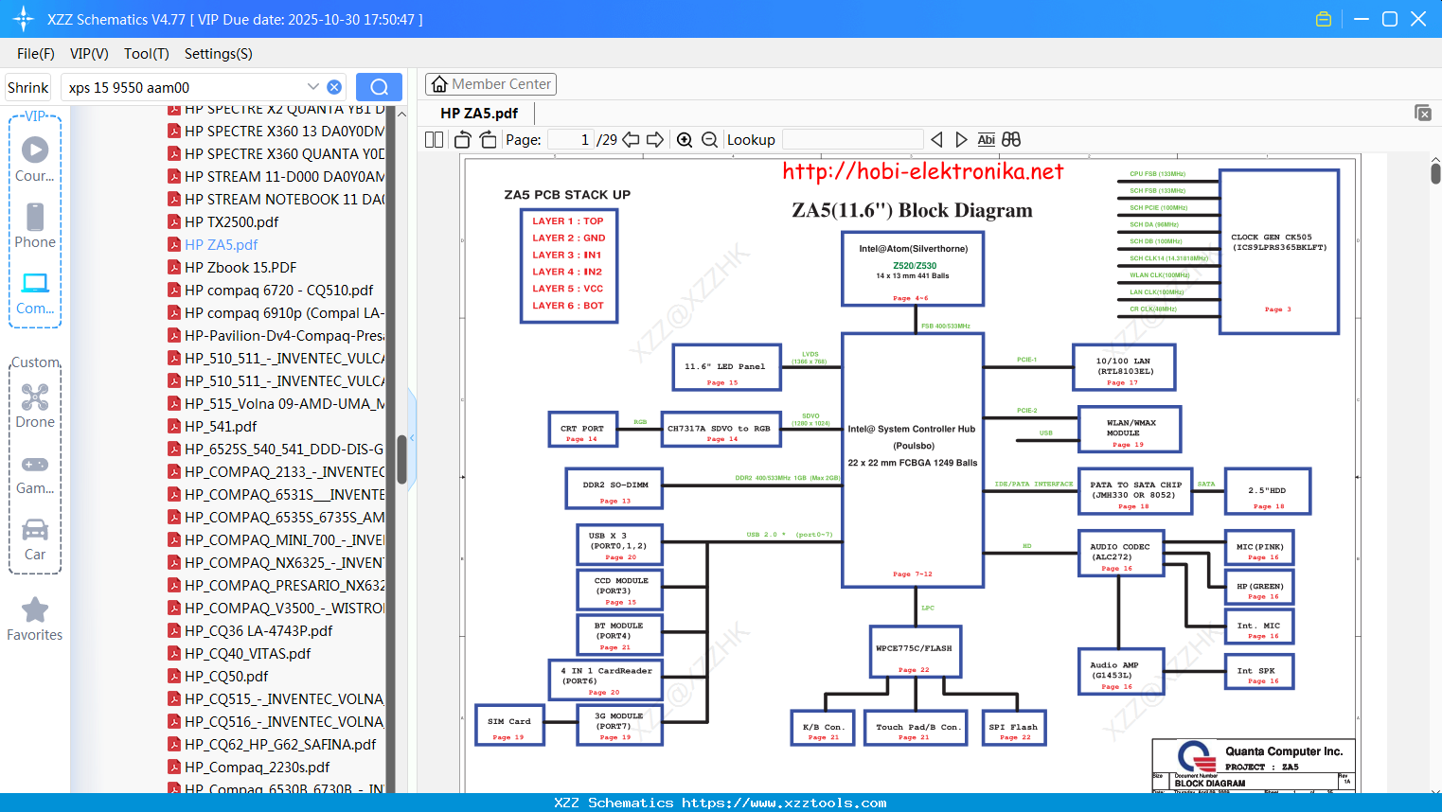
Task: Click the file list vertical scrollbar thumb
Action: pyautogui.click(x=401, y=459)
